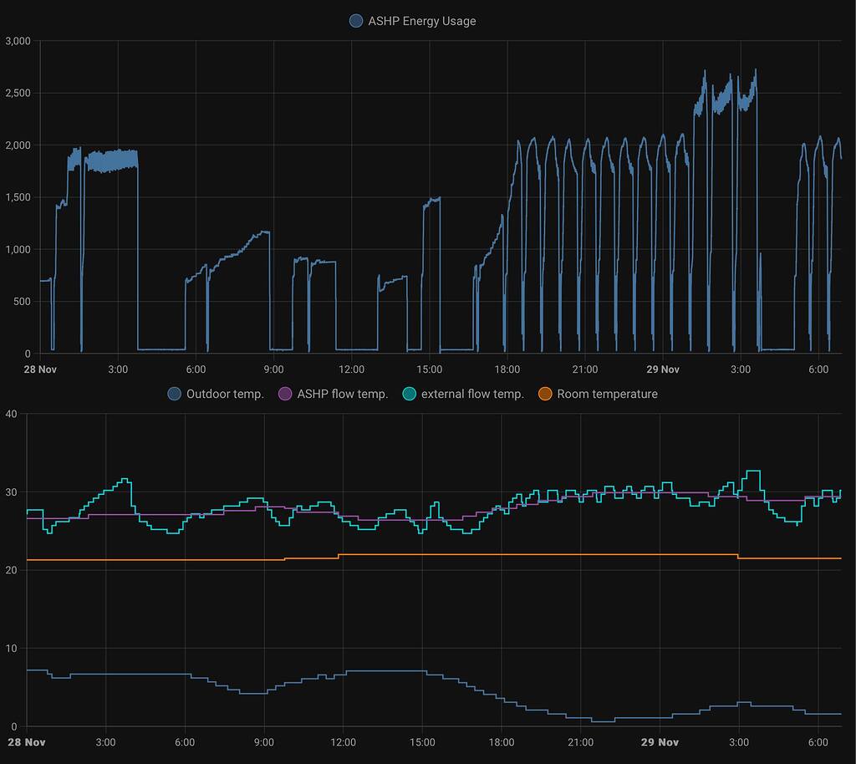
Task: Toggle the Room temperature legend label
Action: pyautogui.click(x=607, y=394)
